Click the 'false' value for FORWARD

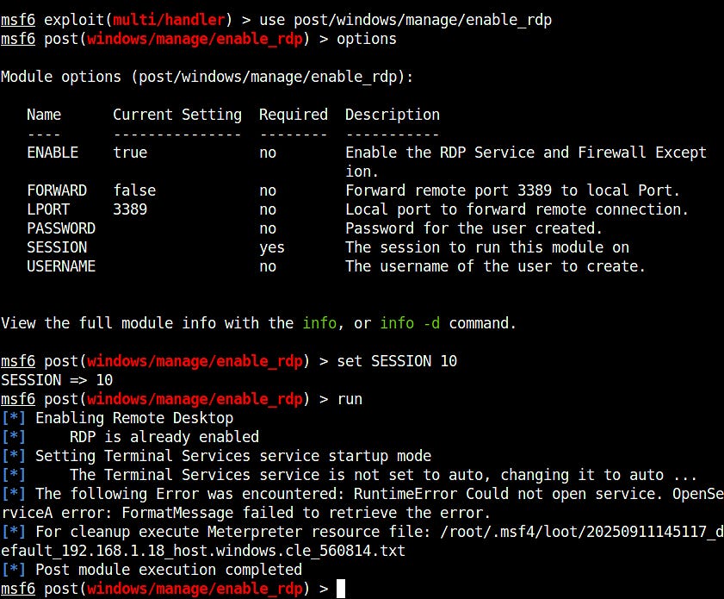tap(134, 190)
